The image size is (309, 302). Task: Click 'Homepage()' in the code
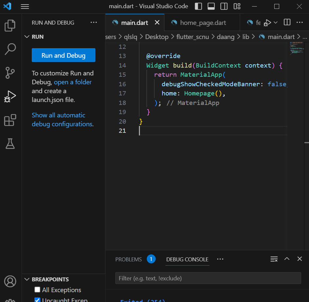[x=203, y=93]
